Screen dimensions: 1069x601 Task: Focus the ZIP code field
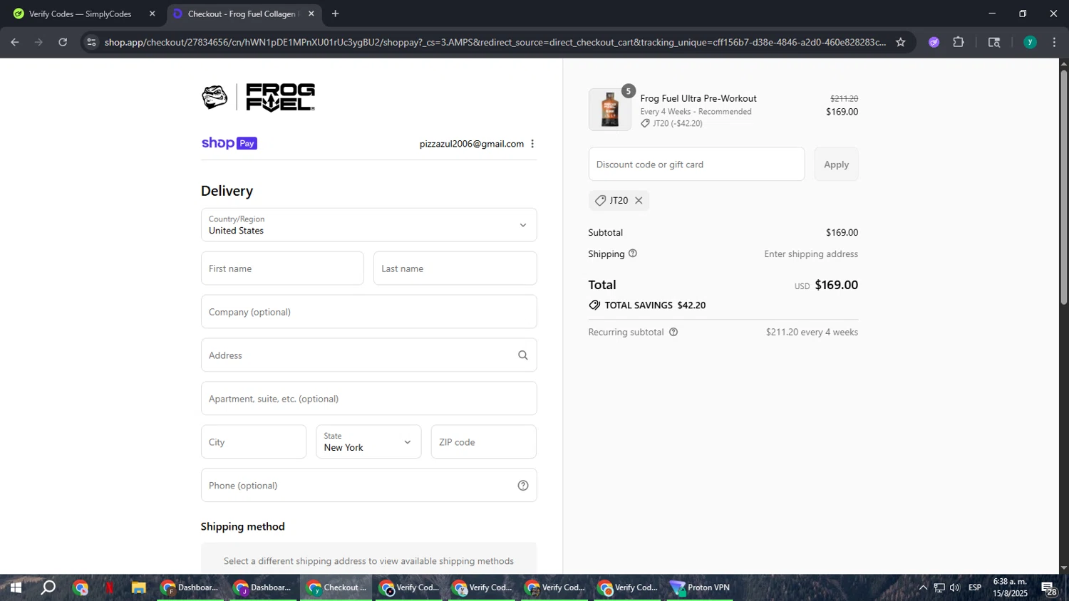point(483,442)
